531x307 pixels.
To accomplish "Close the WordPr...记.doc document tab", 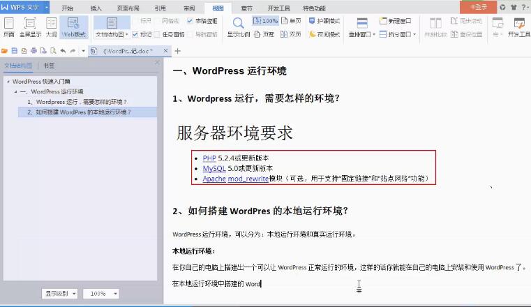I will pyautogui.click(x=165, y=51).
